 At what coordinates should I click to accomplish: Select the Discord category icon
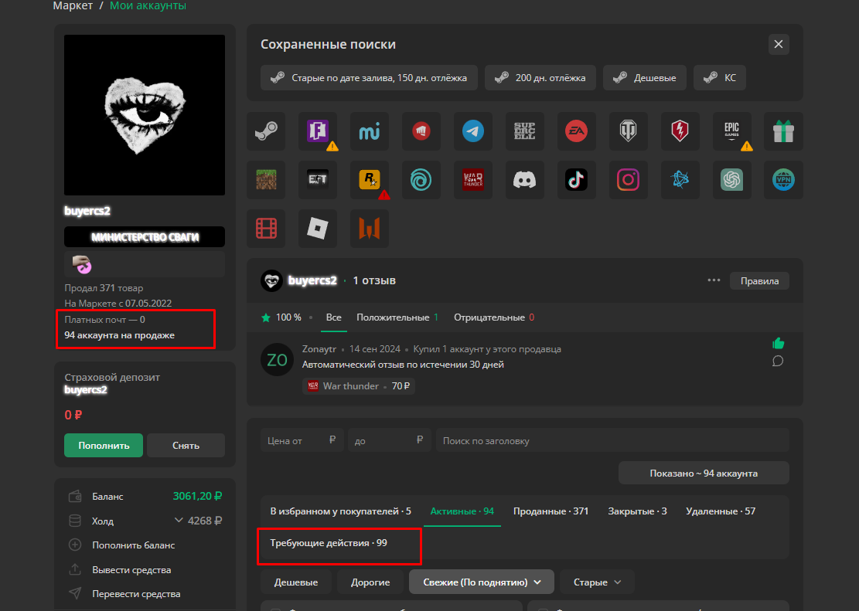click(x=525, y=179)
